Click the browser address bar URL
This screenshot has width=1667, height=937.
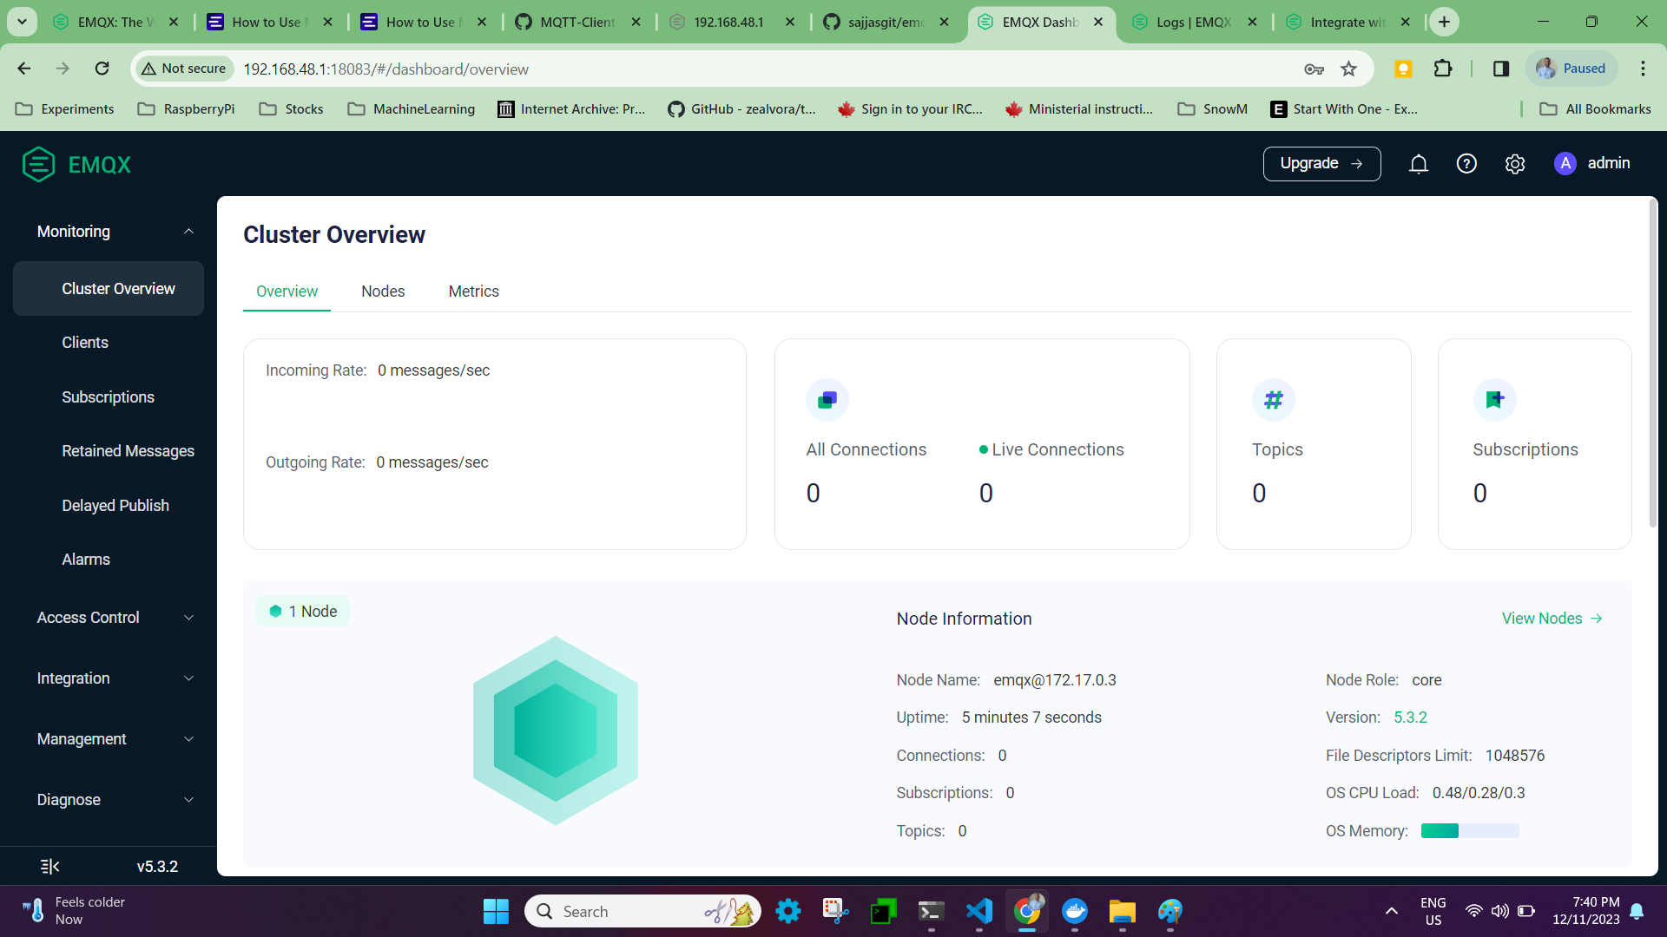[x=385, y=69]
